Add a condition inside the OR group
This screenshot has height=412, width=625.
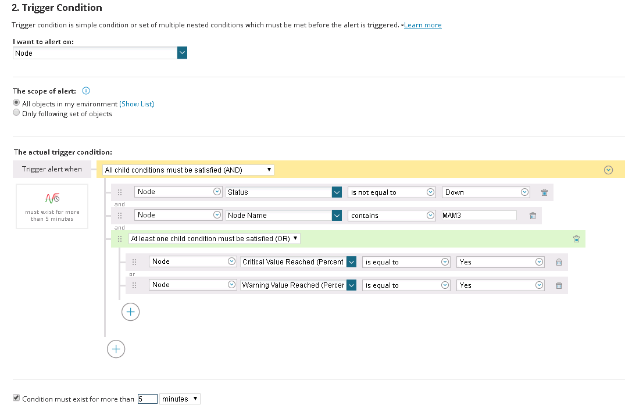130,312
